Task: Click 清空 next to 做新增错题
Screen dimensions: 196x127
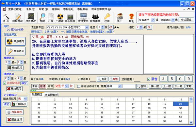Action: click(24, 83)
